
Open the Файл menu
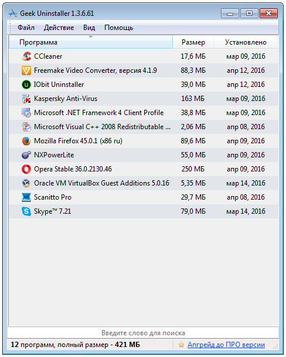[x=26, y=28]
